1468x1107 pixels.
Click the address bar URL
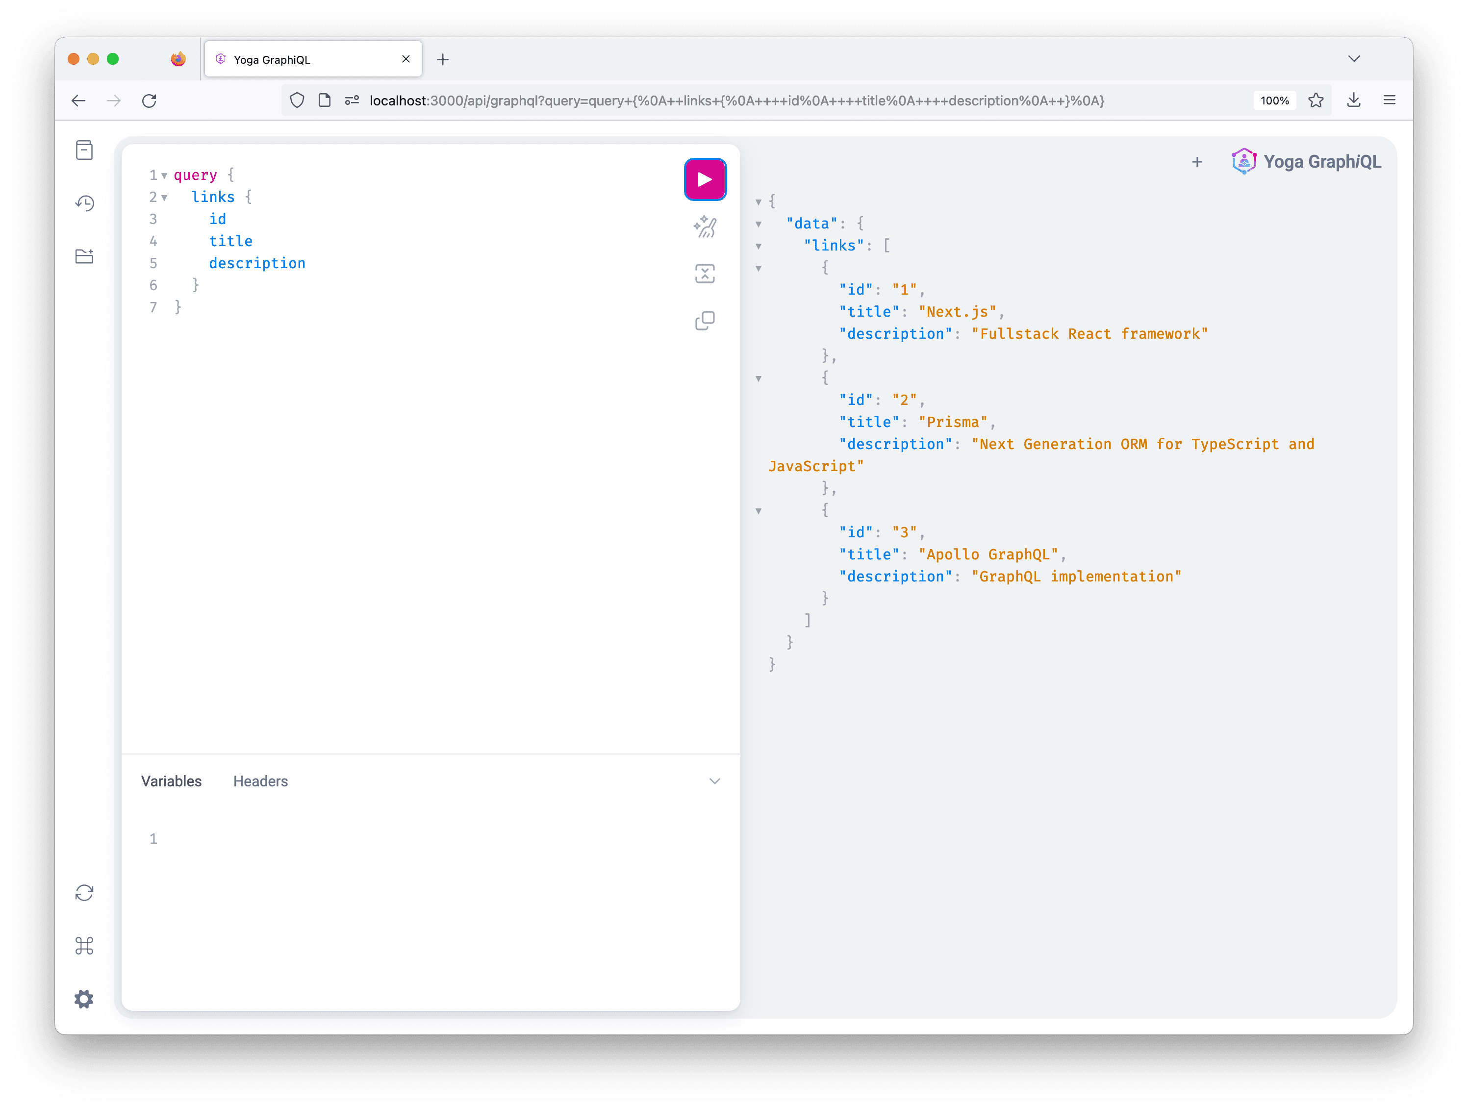pos(730,100)
